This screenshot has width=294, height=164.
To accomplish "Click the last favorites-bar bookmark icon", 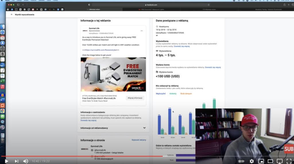I will click(62, 9).
